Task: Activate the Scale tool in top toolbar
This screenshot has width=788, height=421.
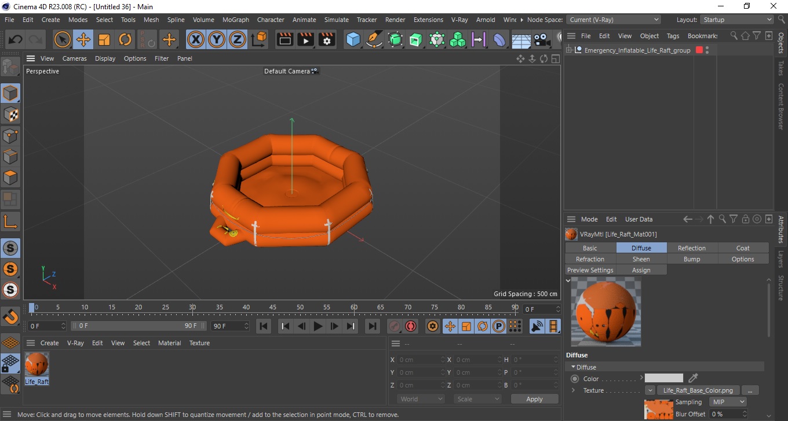Action: click(104, 40)
